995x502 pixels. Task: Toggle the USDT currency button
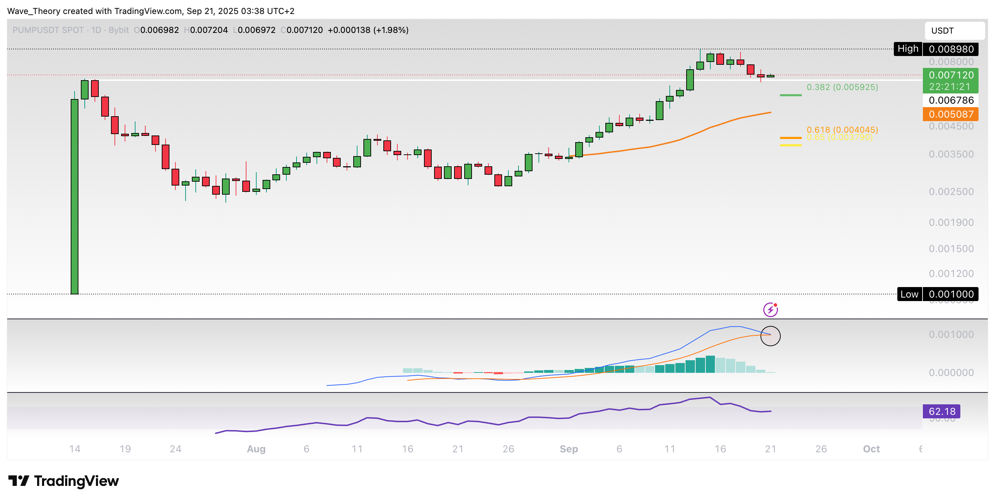pos(955,30)
